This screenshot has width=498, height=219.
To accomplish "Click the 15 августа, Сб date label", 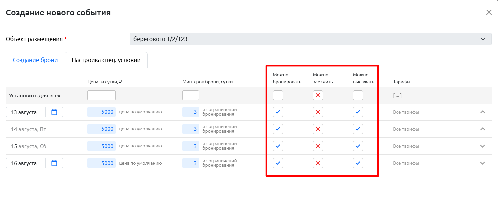I will pos(29,146).
